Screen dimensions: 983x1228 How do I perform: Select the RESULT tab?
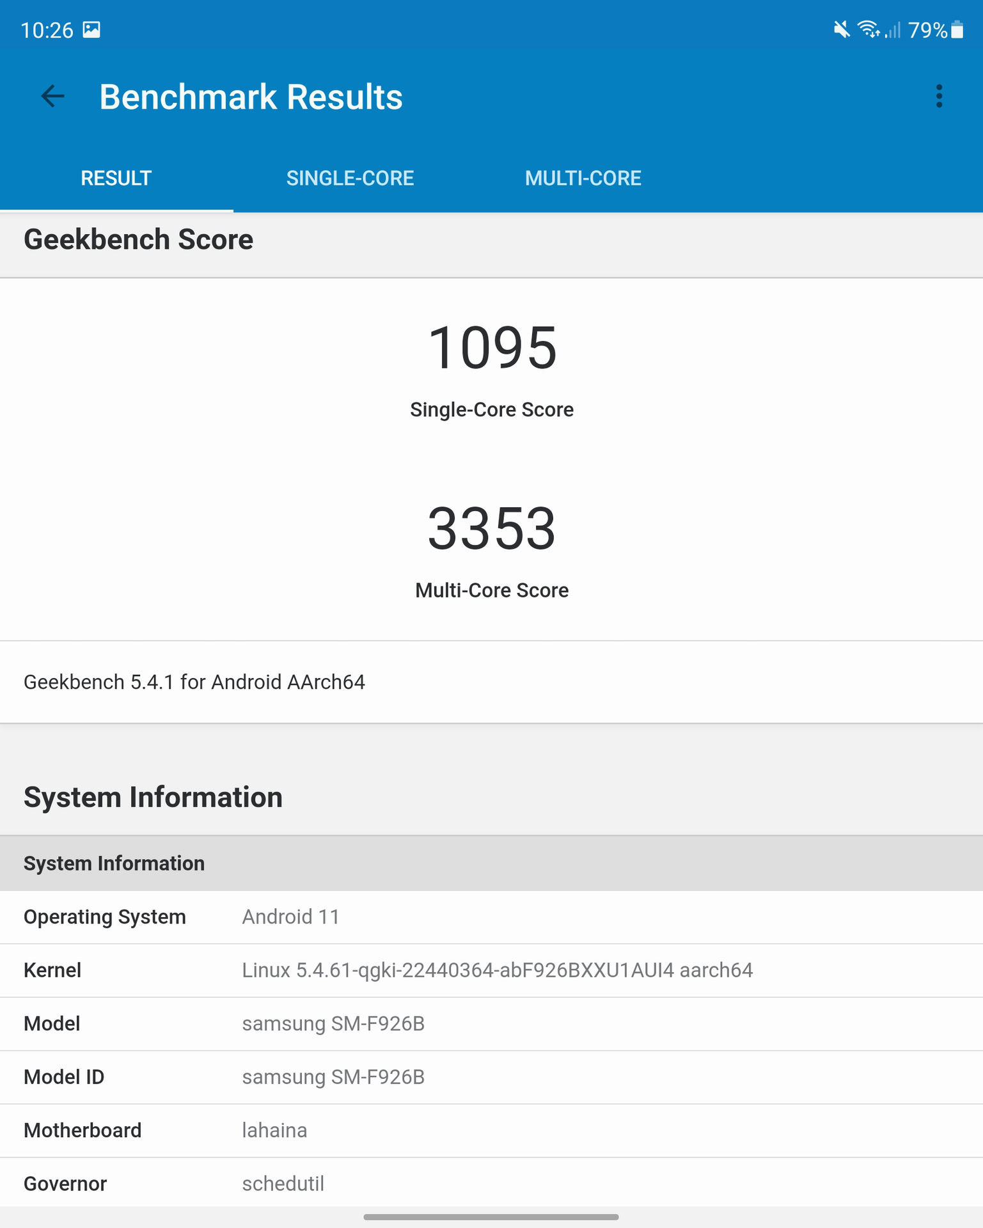click(116, 178)
